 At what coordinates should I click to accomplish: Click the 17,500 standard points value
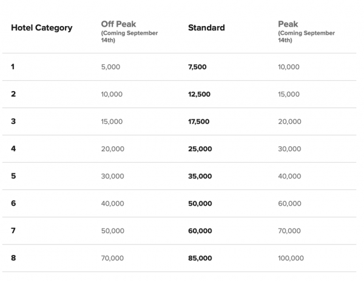(199, 121)
